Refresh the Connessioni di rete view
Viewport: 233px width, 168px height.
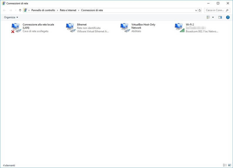200,10
